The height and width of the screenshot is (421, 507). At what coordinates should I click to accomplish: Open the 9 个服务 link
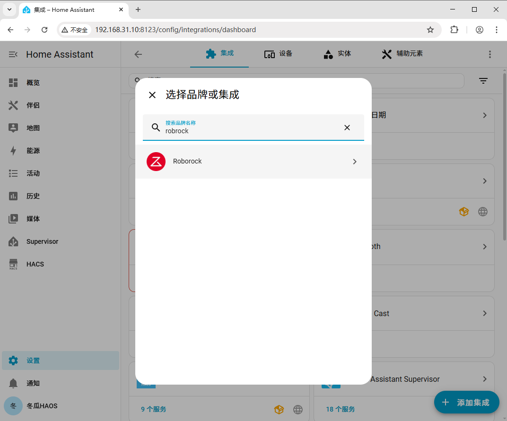tap(154, 409)
